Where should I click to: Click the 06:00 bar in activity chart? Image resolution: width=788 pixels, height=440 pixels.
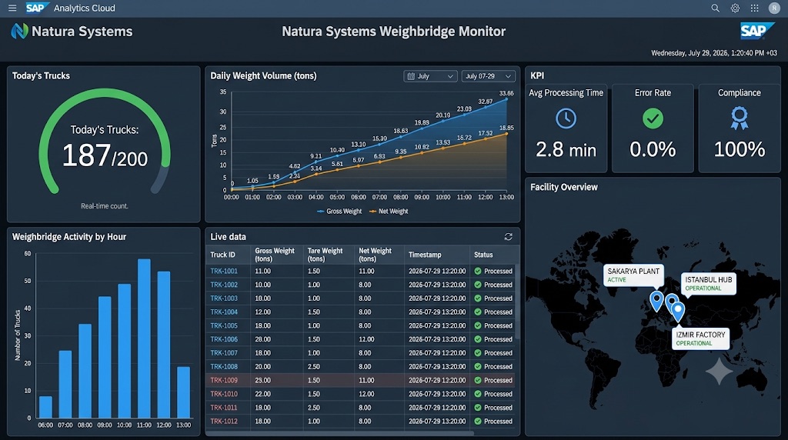pos(45,407)
